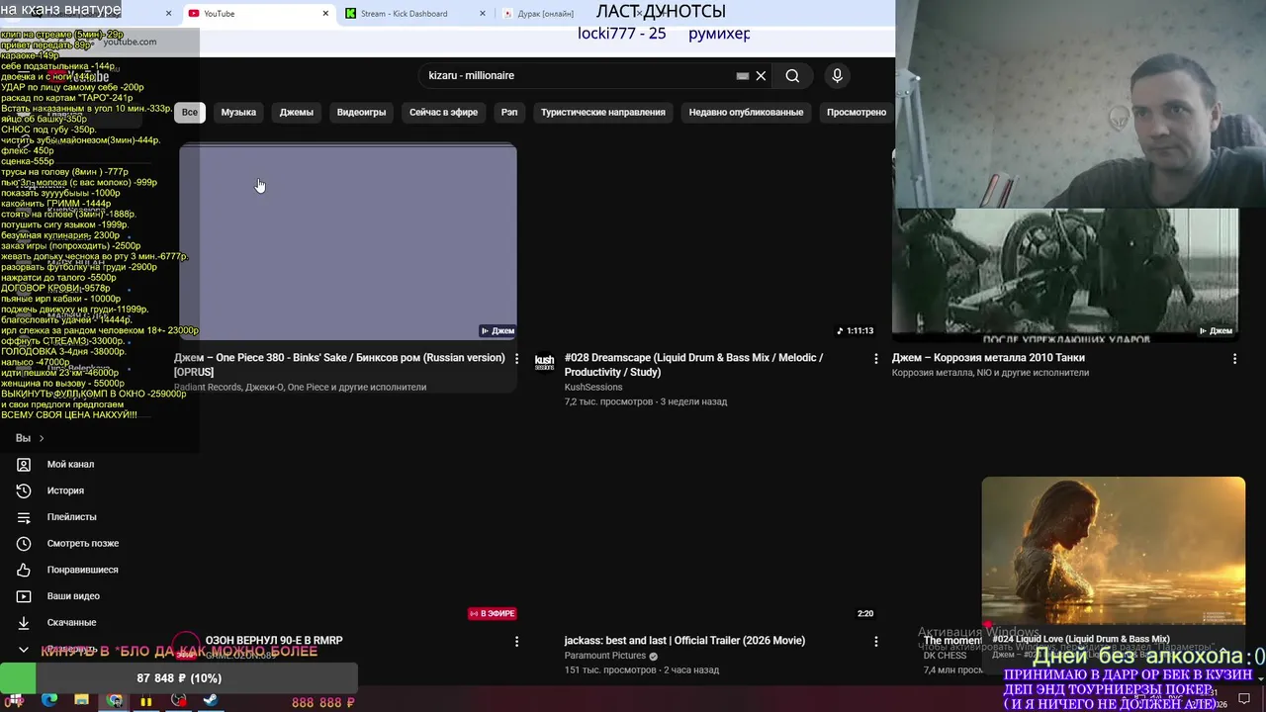Open the #028 Dreamscape video title
Screen dimensions: 1266x712
point(693,365)
